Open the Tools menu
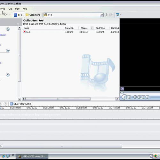The width and height of the screenshot is (160, 160). tap(3, 9)
